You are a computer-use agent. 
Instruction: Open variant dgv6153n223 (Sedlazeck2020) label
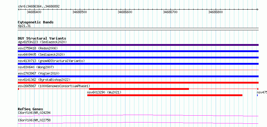(42, 42)
